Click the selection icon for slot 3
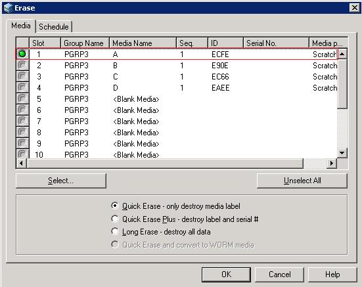The width and height of the screenshot is (362, 287). tap(22, 76)
